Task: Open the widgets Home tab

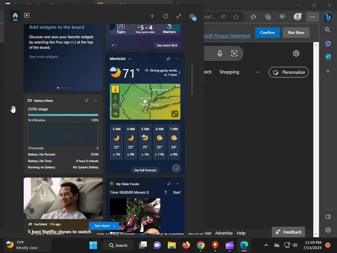Action: click(x=15, y=16)
